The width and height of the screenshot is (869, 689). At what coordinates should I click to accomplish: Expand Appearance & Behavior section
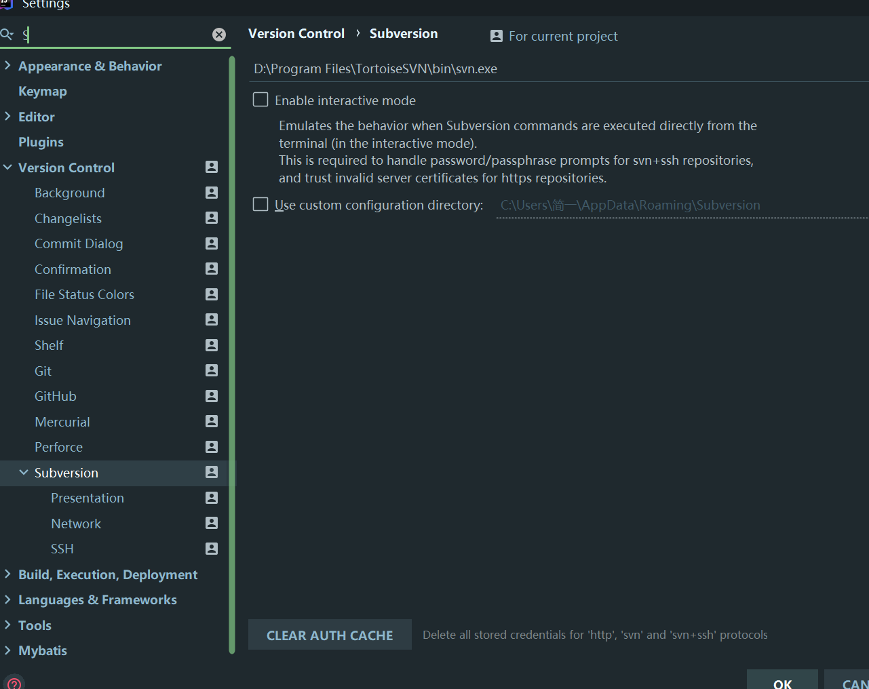(7, 65)
